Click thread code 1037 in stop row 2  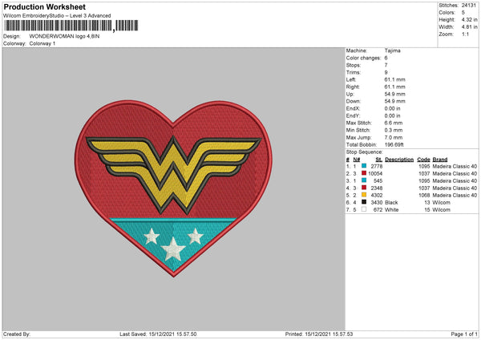coord(424,174)
